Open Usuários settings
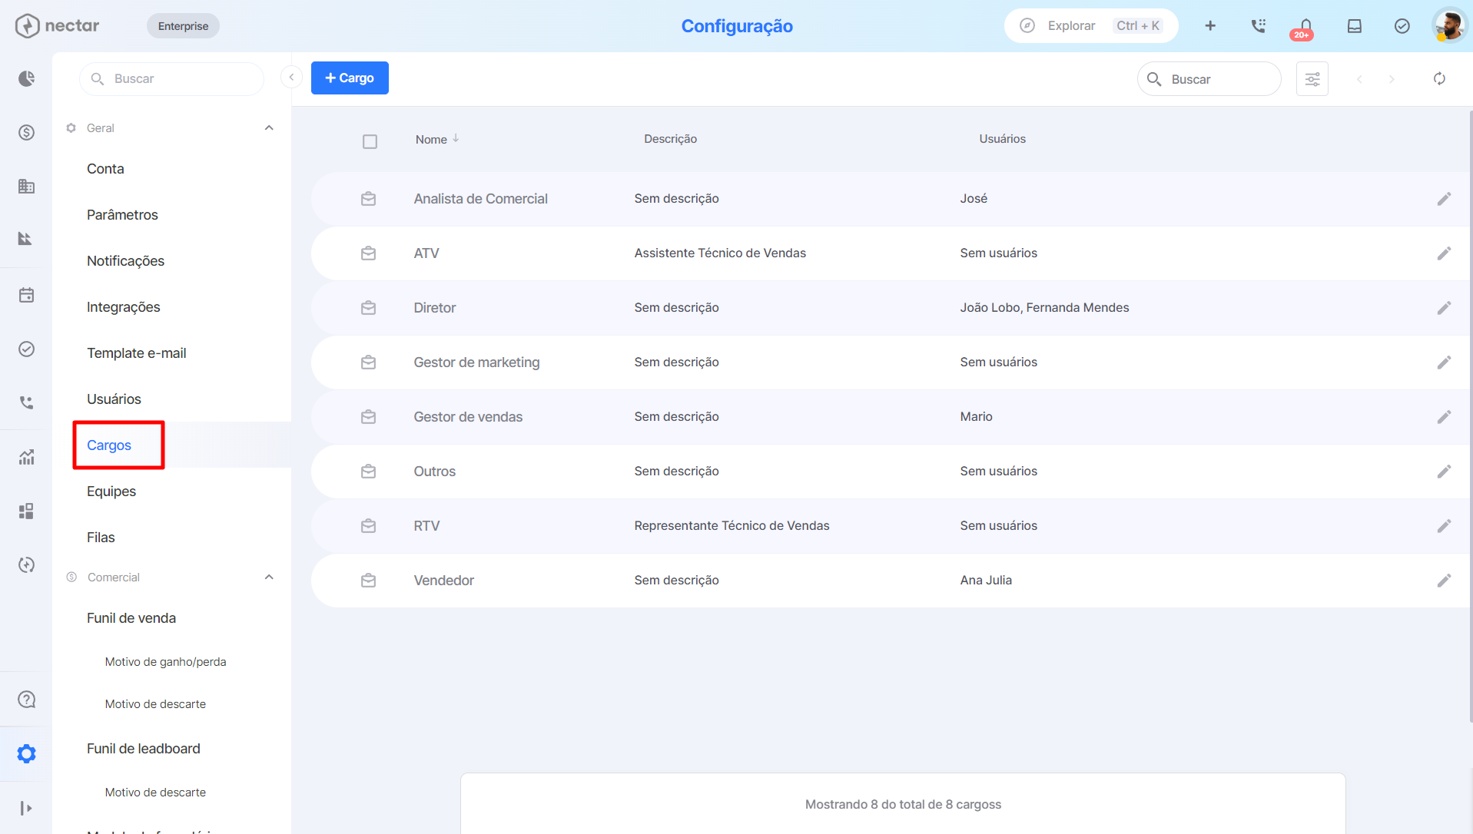Viewport: 1473px width, 834px height. 114,399
